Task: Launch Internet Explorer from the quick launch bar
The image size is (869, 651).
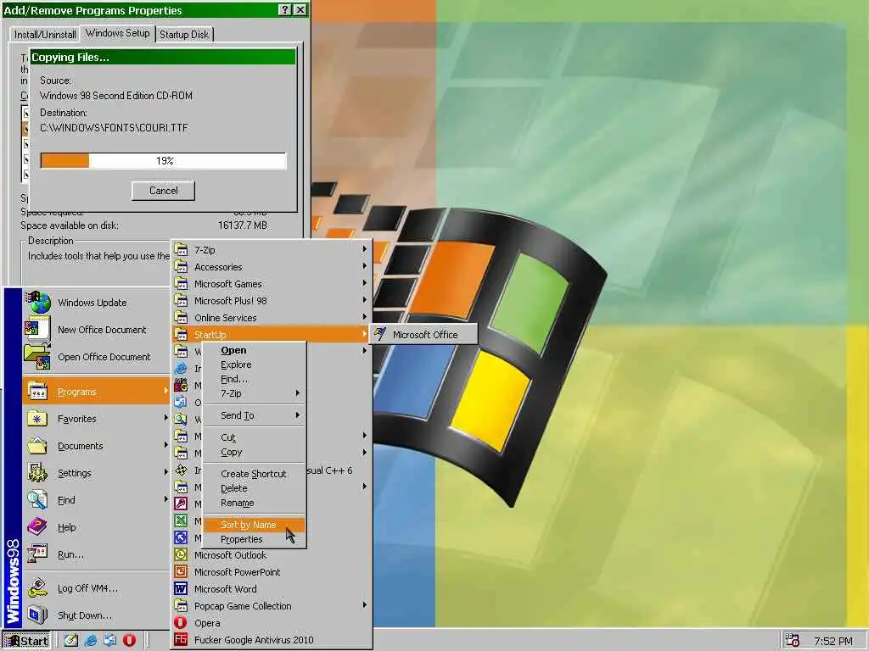Action: 90,641
